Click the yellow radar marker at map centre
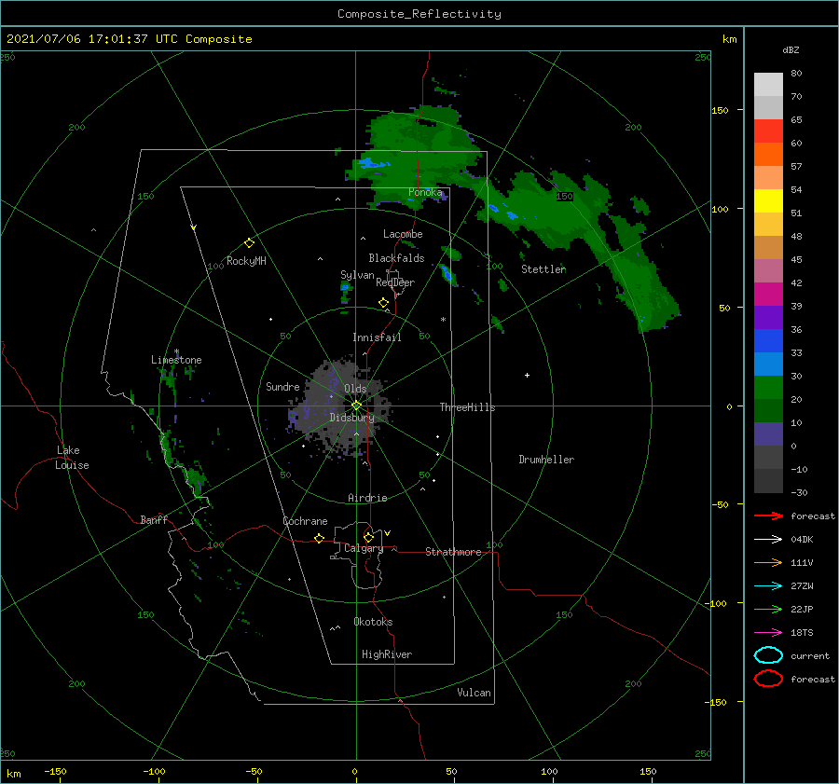839x784 pixels. click(356, 406)
